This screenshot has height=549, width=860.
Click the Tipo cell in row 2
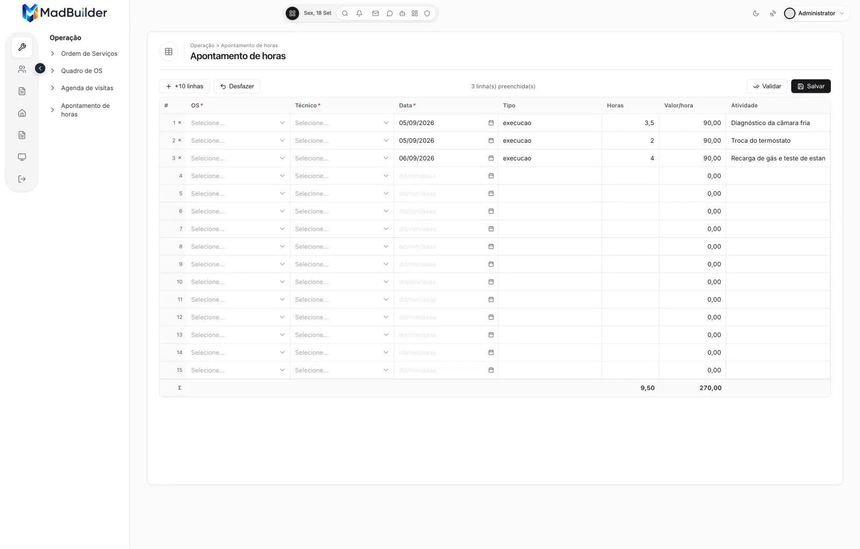pos(550,141)
